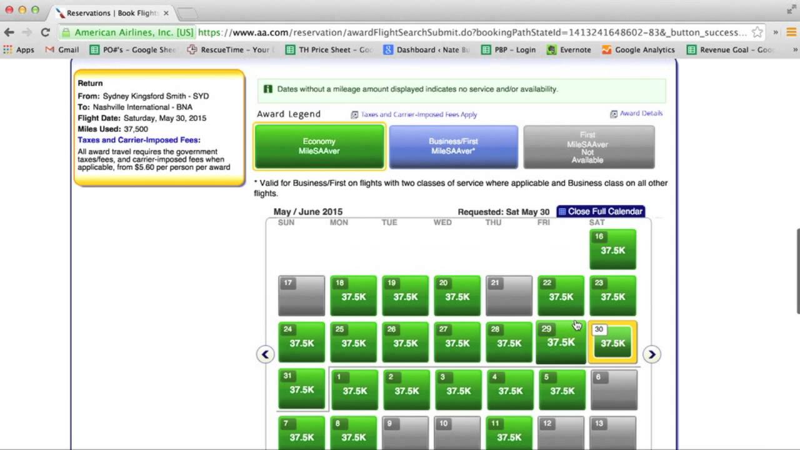Select May 31 at 37.5K
This screenshot has height=450, width=800.
[x=301, y=389]
